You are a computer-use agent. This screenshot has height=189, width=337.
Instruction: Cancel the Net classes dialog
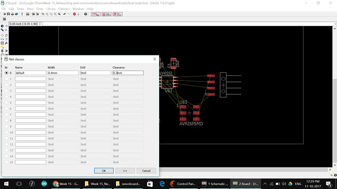(x=146, y=171)
